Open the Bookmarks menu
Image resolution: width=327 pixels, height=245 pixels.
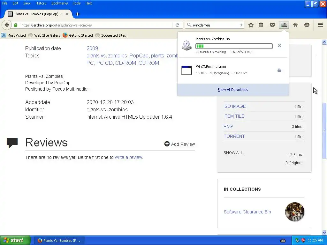click(60, 3)
